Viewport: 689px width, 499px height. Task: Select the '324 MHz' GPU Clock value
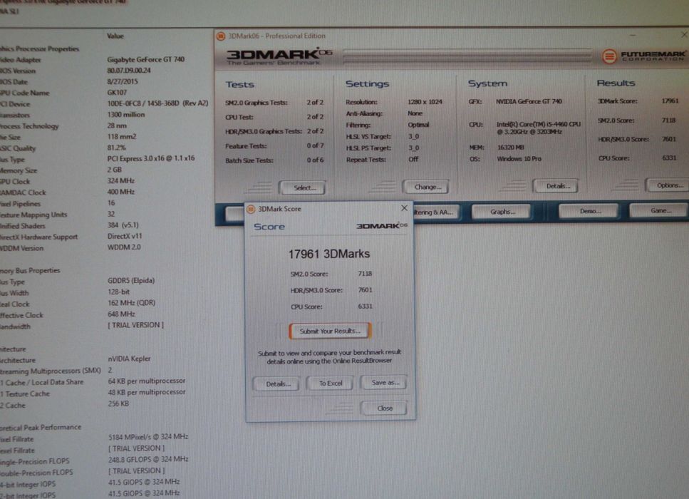(x=121, y=180)
